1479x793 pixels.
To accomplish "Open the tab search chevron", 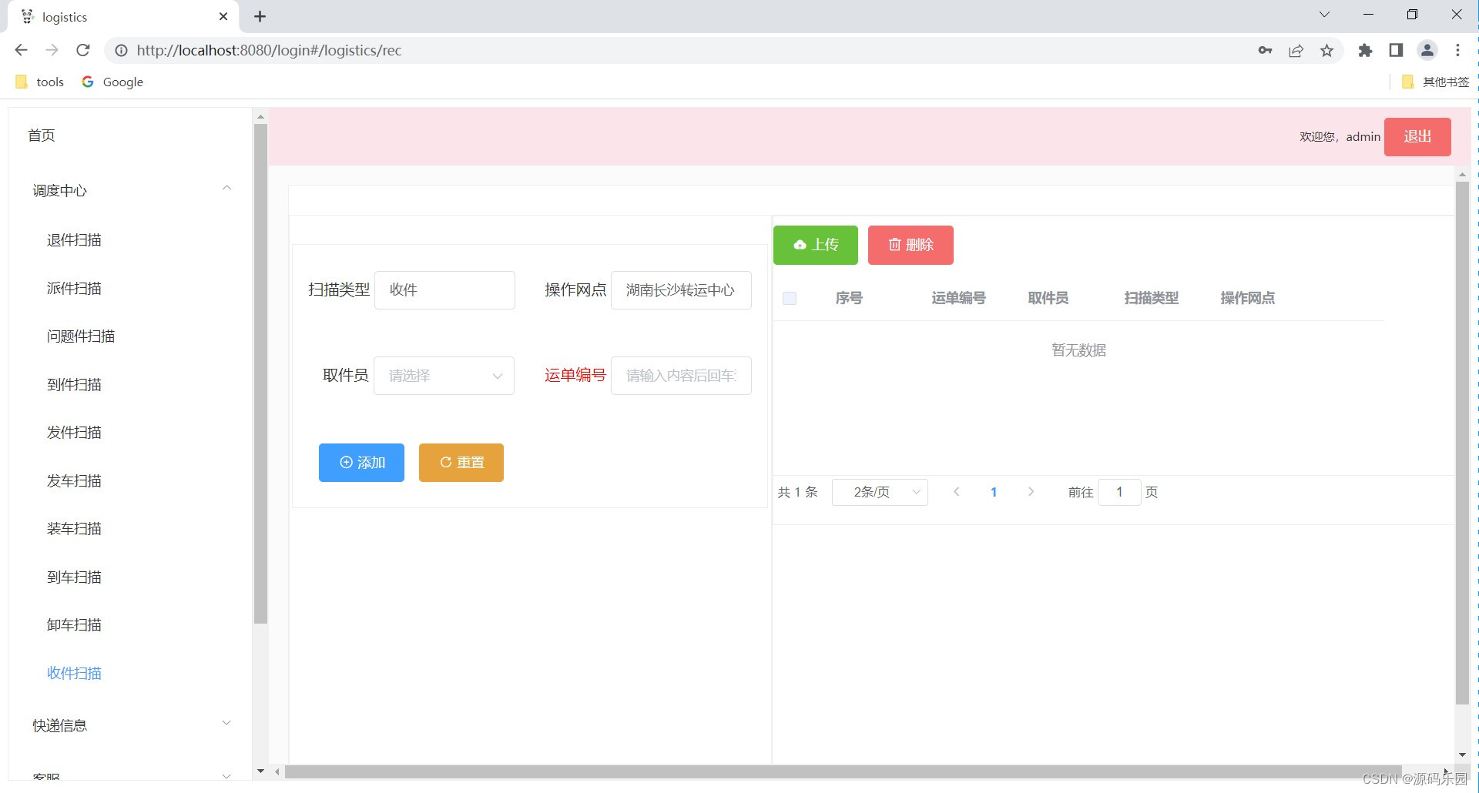I will point(1324,15).
